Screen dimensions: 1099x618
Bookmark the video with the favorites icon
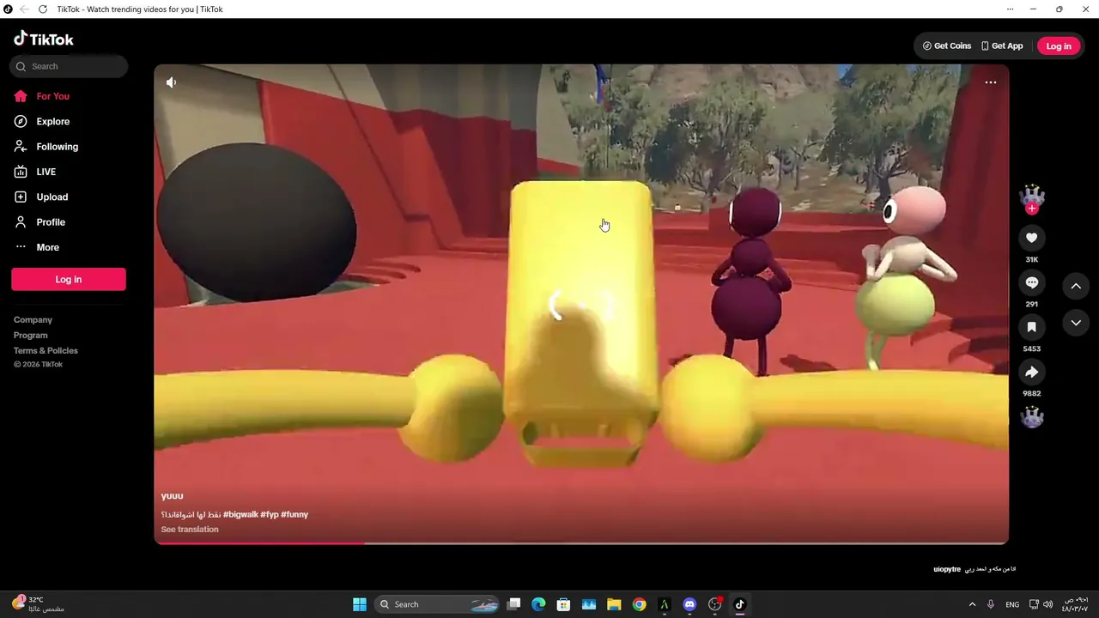1032,327
